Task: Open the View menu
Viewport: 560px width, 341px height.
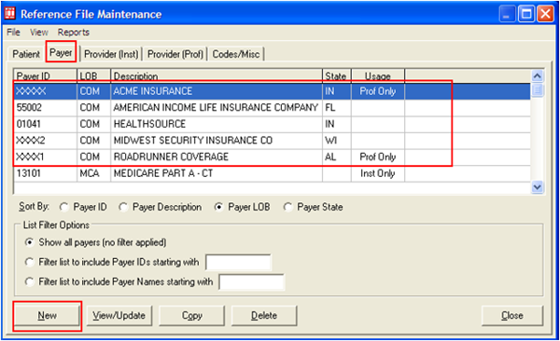Action: tap(39, 33)
